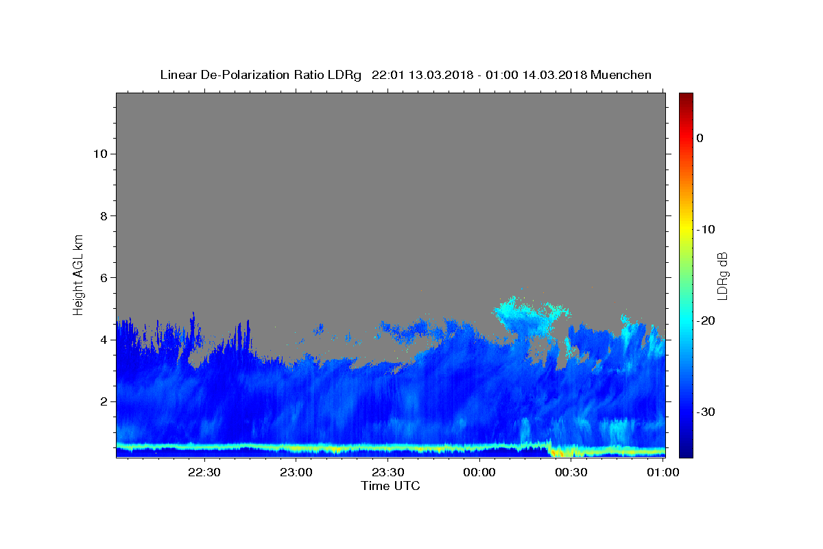Screen dimensions: 823x549
Task: Click the plot title 'Linear De-Polarization Ratio LDRg'
Action: click(261, 75)
